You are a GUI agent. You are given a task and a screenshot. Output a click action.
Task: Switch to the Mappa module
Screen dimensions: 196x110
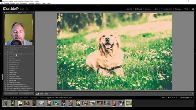tap(148, 9)
